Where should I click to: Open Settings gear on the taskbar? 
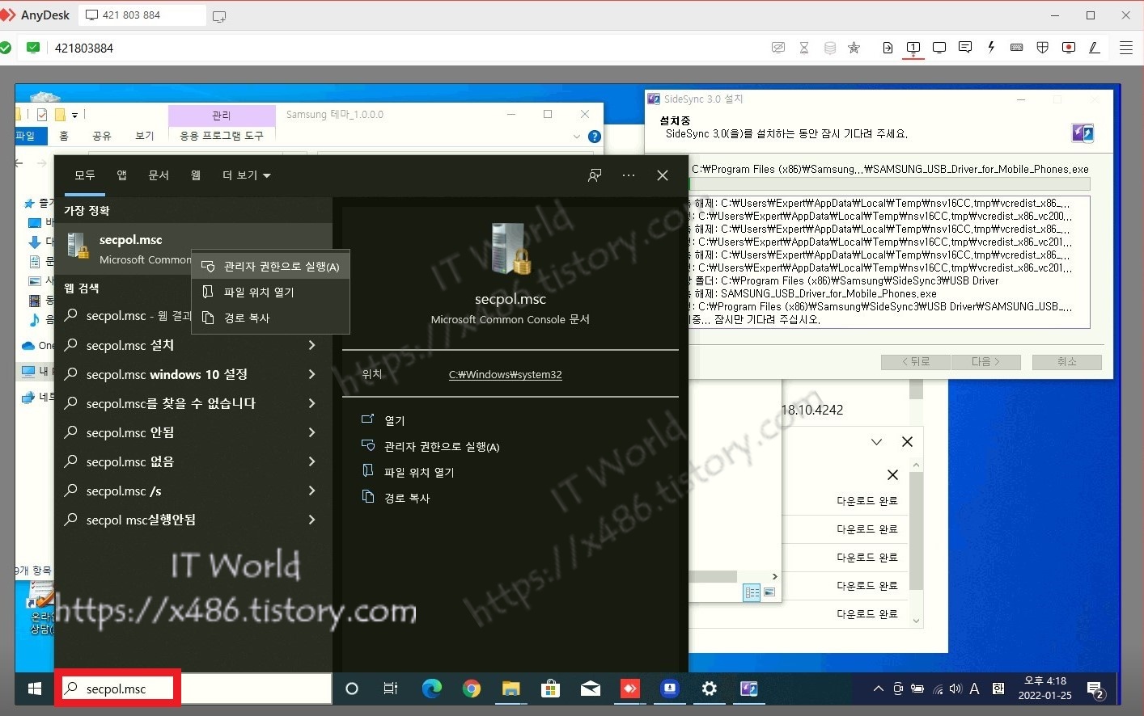click(710, 689)
